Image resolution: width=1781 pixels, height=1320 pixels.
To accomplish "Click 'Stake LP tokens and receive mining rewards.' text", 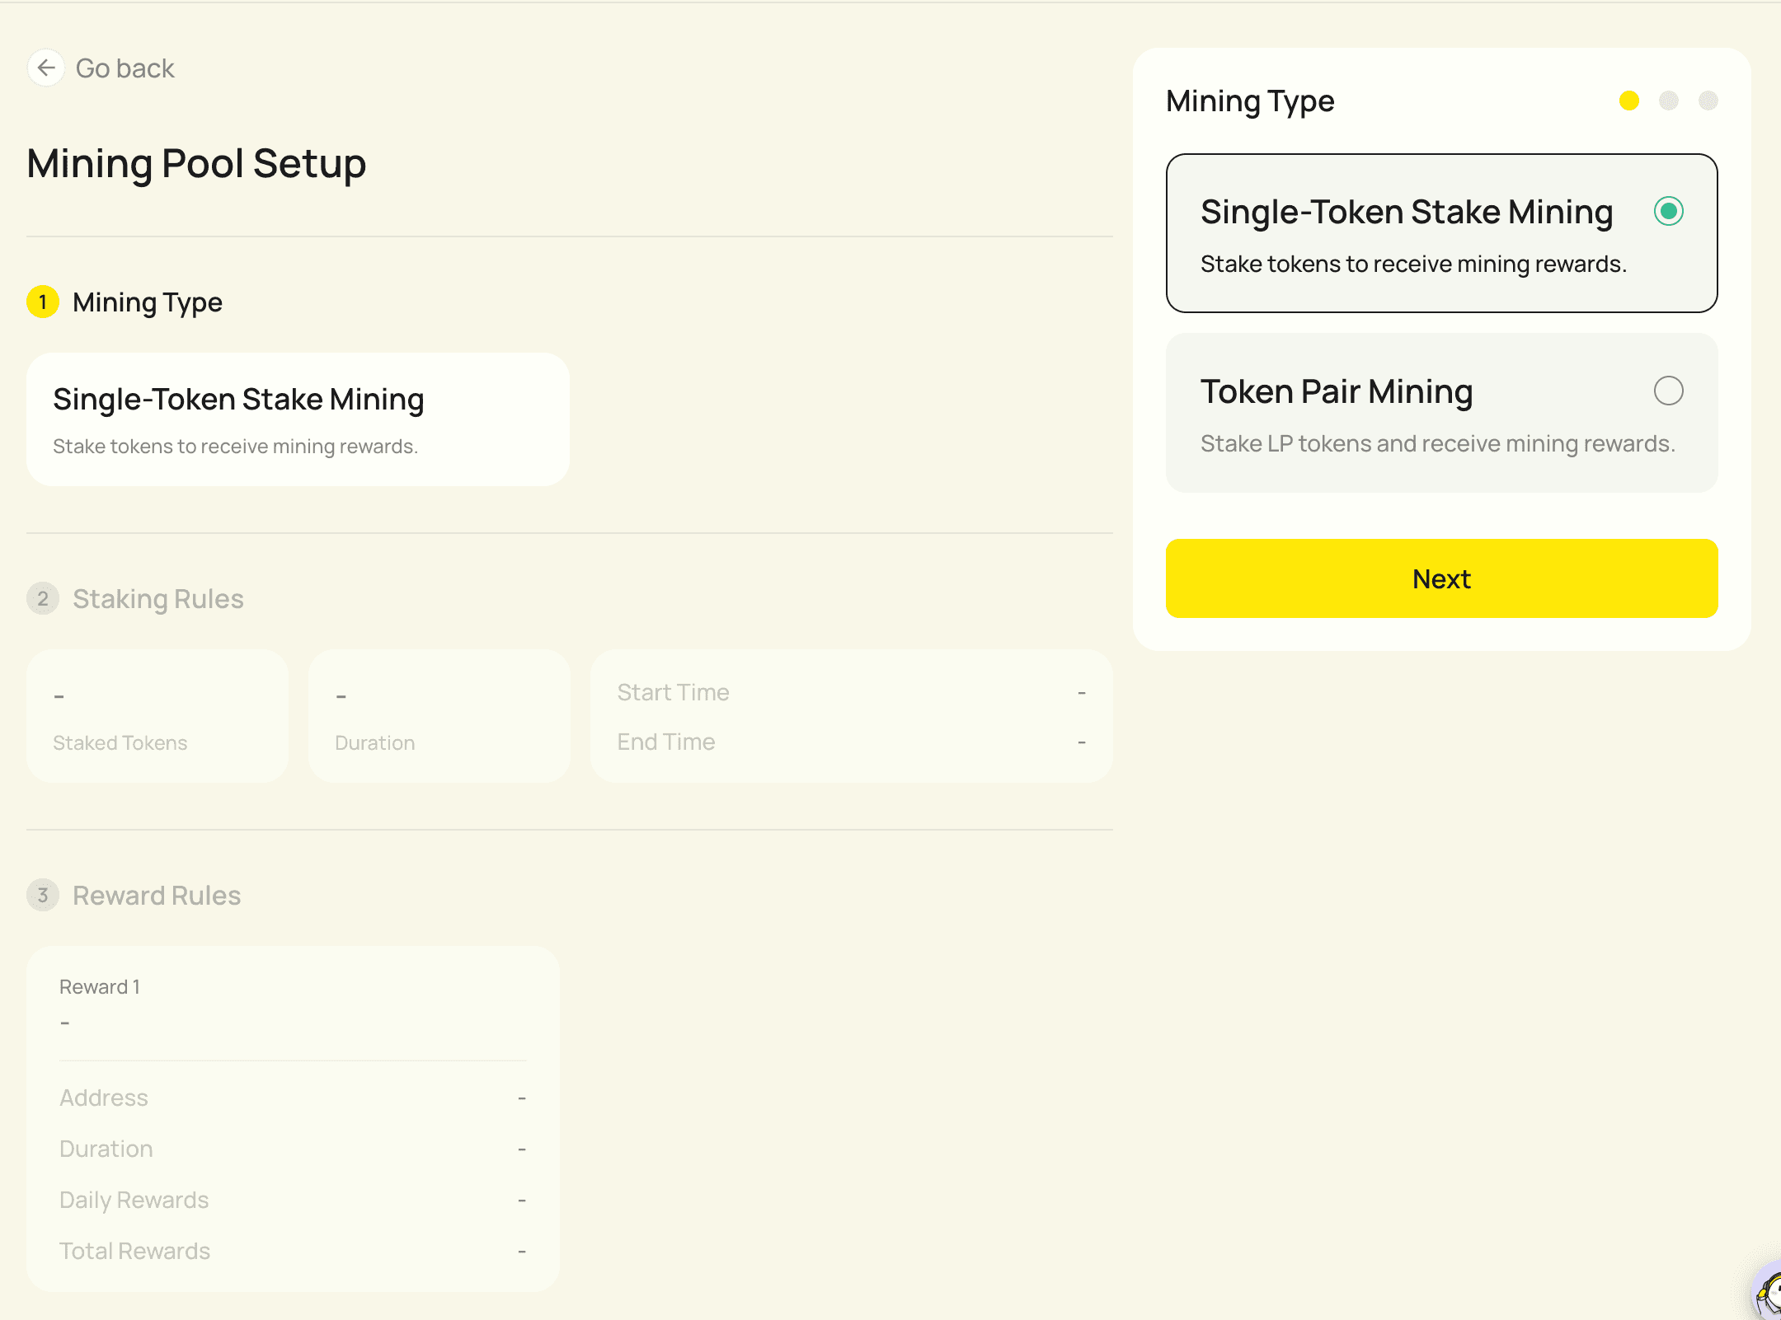I will pos(1437,443).
